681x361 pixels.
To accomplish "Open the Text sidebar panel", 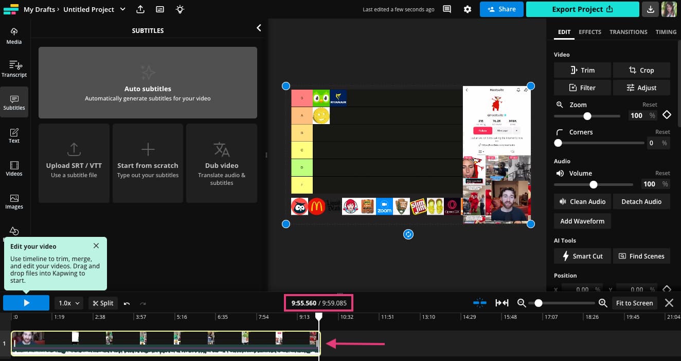I will point(14,135).
